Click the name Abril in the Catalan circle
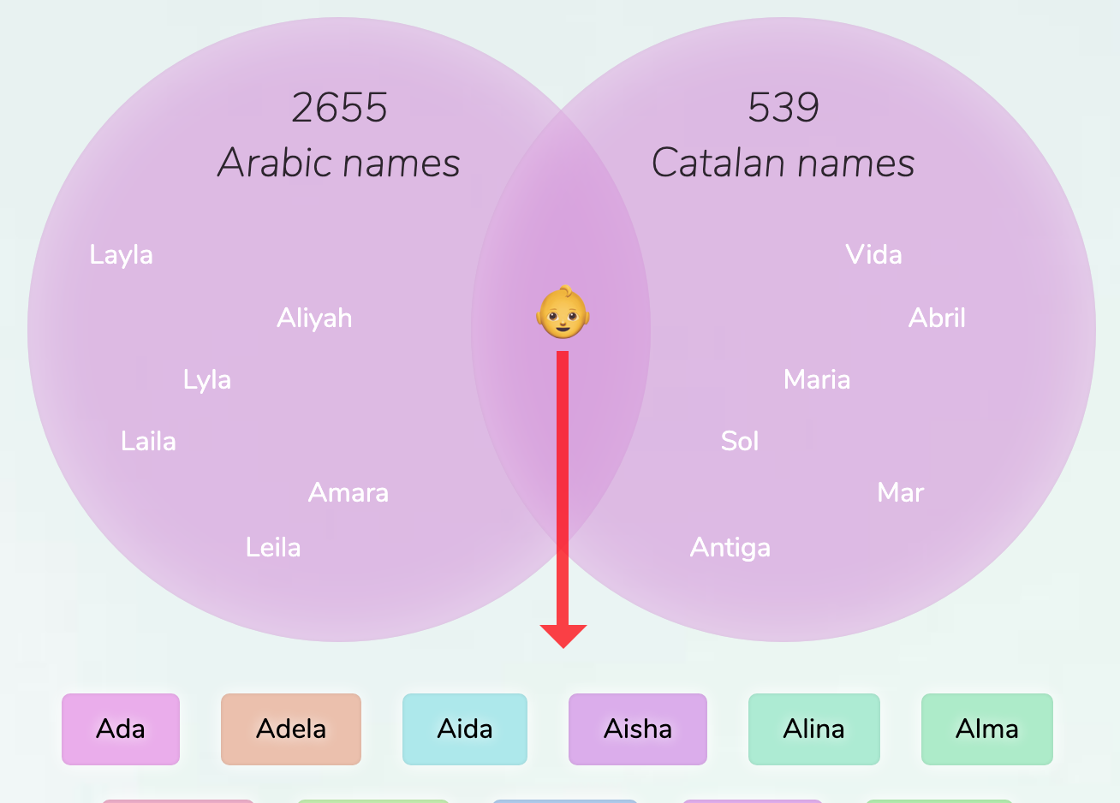1120x803 pixels. (x=938, y=318)
